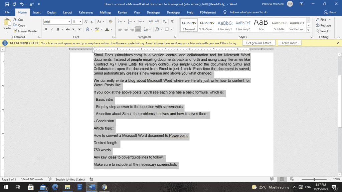Image resolution: width=342 pixels, height=192 pixels.
Task: Click the font color A button
Action: (107, 29)
